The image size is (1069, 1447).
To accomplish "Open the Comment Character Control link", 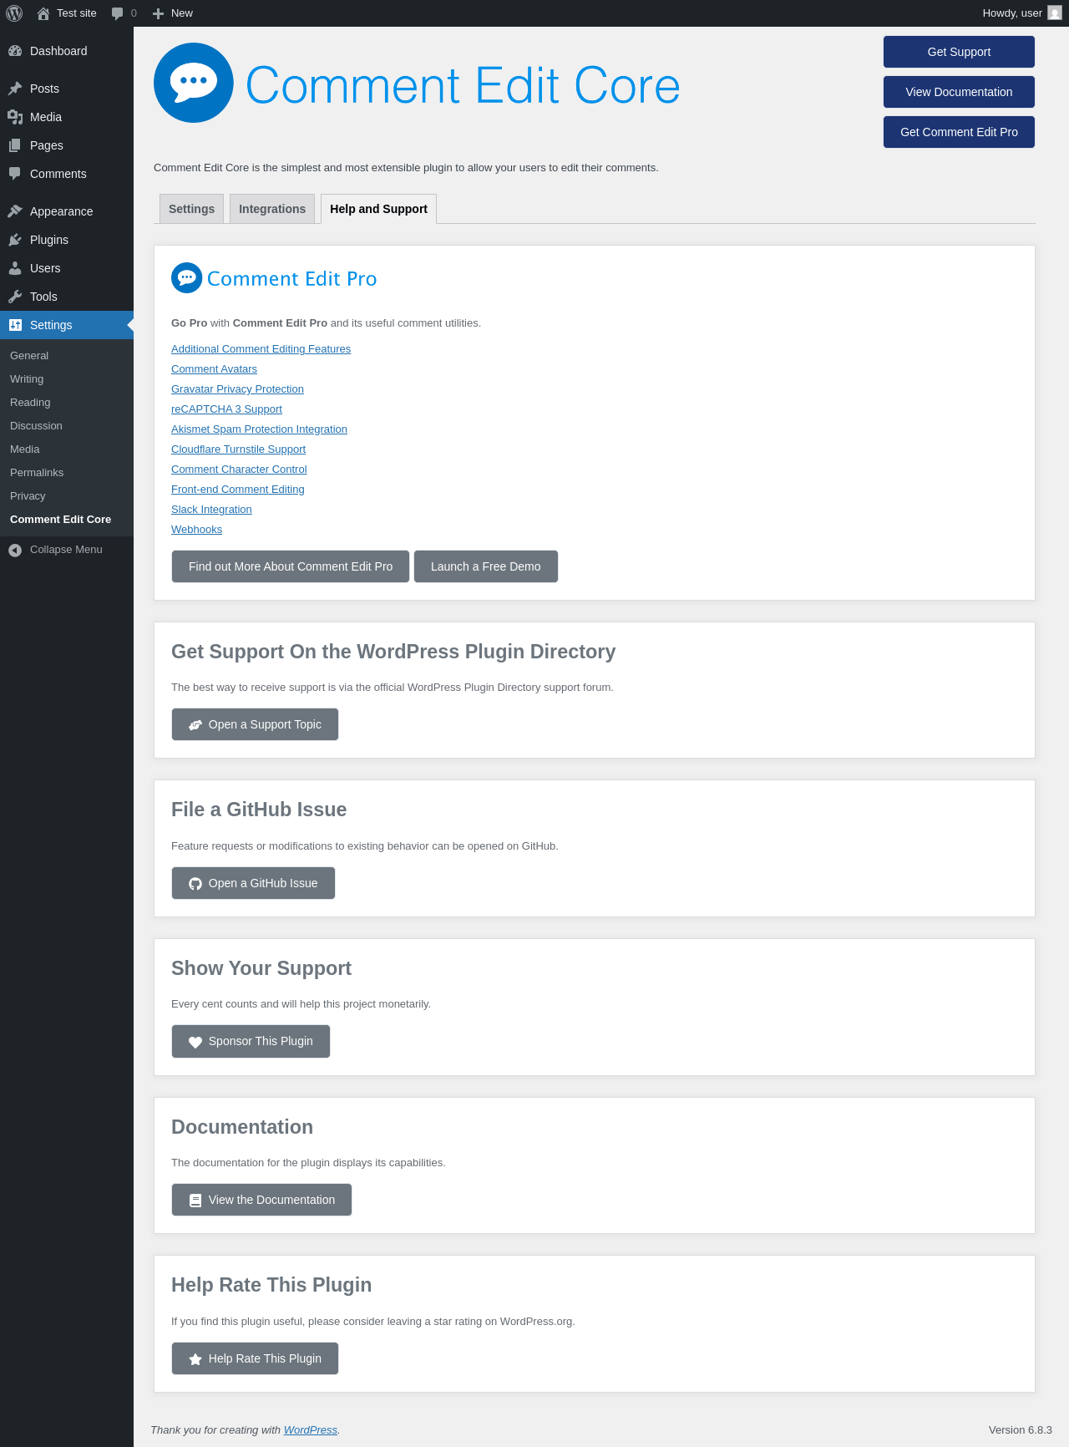I will 239,470.
